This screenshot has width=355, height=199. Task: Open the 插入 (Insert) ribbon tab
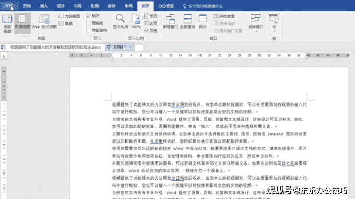point(44,6)
